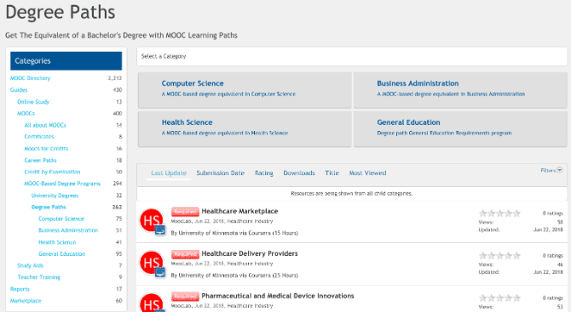Image resolution: width=571 pixels, height=312 pixels.
Task: Select Online Study category
Action: point(33,102)
